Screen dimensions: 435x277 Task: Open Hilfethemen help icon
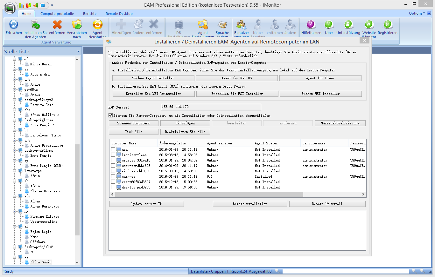[x=311, y=25]
